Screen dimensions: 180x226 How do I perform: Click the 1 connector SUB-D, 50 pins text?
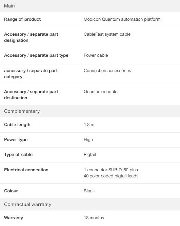pos(111,170)
